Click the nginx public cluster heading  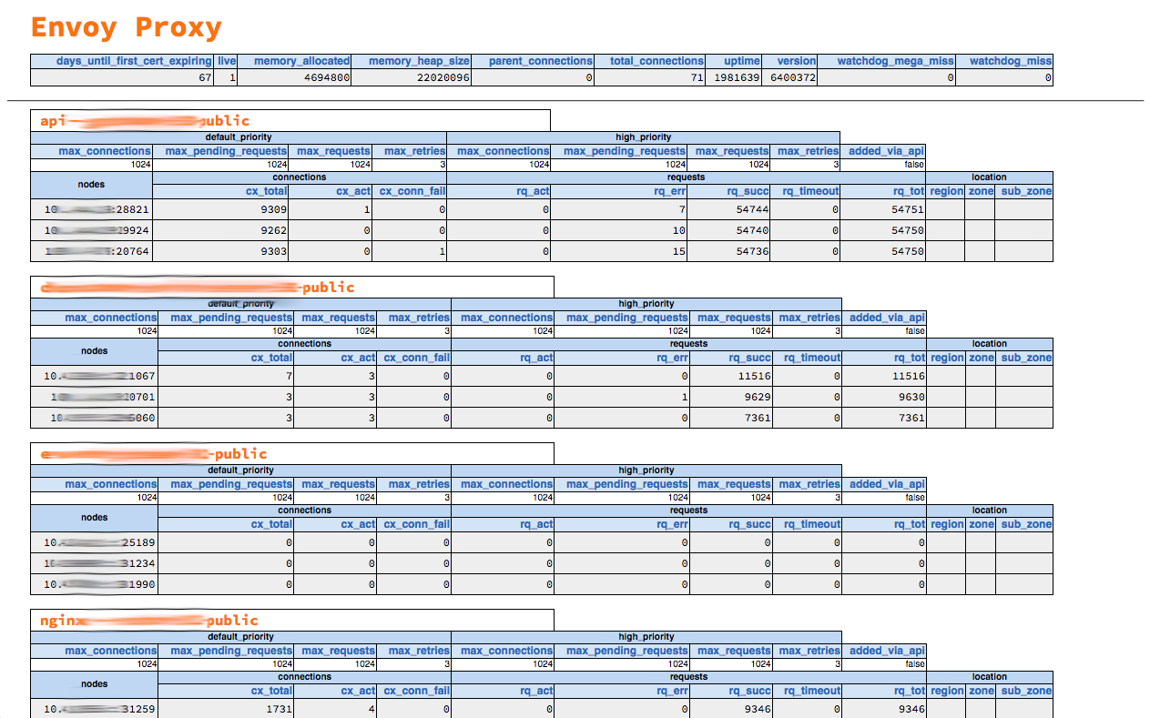[x=149, y=620]
